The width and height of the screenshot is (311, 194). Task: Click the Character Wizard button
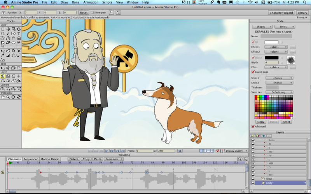(x=281, y=12)
